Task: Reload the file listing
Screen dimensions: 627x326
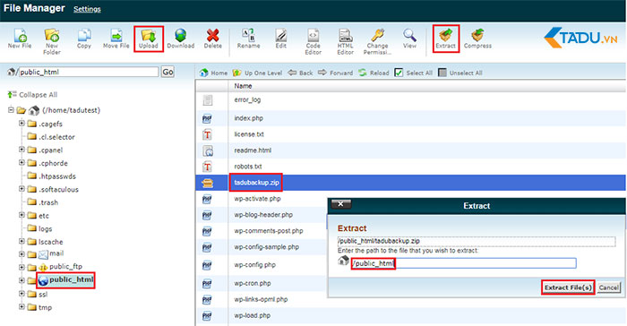Action: pyautogui.click(x=374, y=73)
